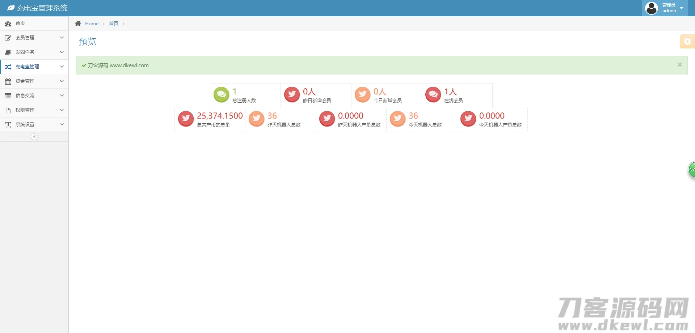The width and height of the screenshot is (695, 333).
Task: Click yesterday's new members icon
Action: [292, 95]
